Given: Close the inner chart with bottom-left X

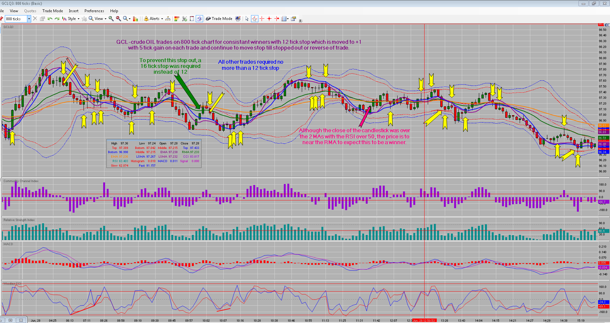Looking at the screenshot, I should 21,320.
